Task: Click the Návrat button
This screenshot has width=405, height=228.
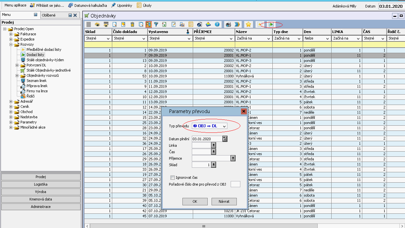Action: click(224, 201)
